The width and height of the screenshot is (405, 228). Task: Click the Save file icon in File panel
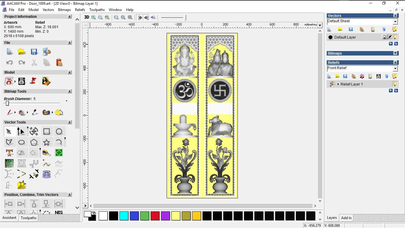tap(34, 52)
